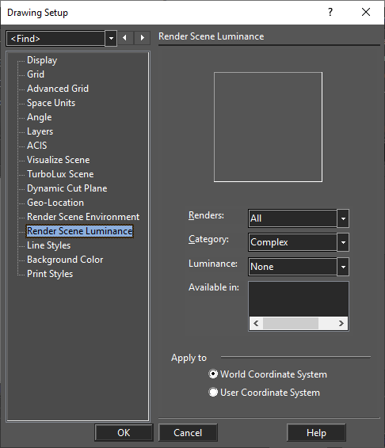
Task: Click the previous find result arrow
Action: [x=124, y=38]
